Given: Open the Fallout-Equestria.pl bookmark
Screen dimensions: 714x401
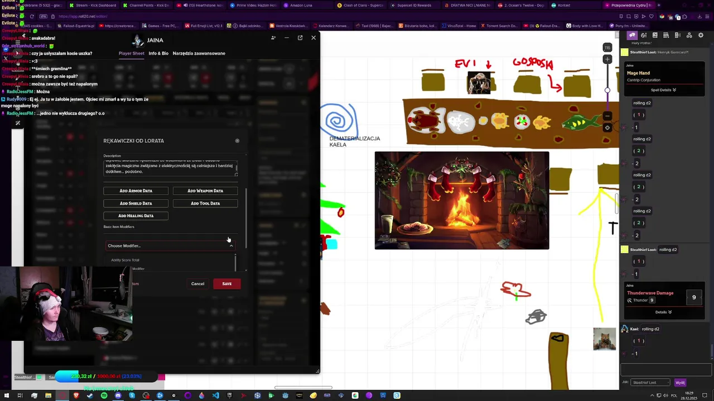Looking at the screenshot, I should click(x=75, y=26).
